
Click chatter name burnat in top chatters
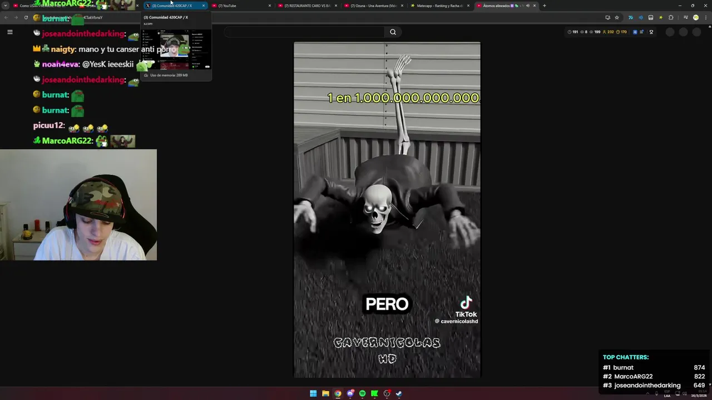623,367
